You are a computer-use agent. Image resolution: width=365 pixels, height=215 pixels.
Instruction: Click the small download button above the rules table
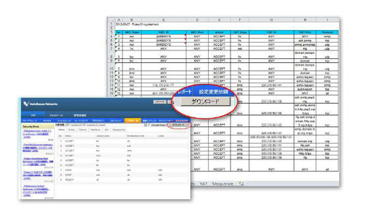tap(177, 124)
